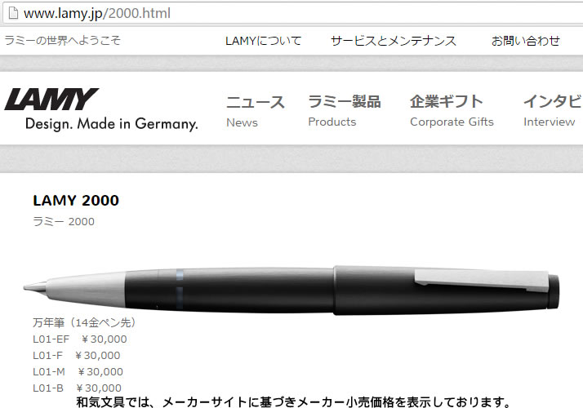Select the L01-F ¥30,000 price line
The width and height of the screenshot is (583, 408).
click(x=77, y=355)
